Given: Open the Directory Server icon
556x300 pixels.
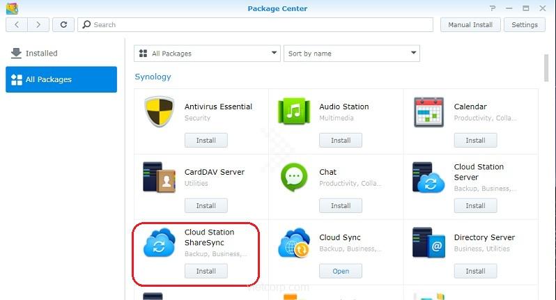Looking at the screenshot, I should [428, 244].
